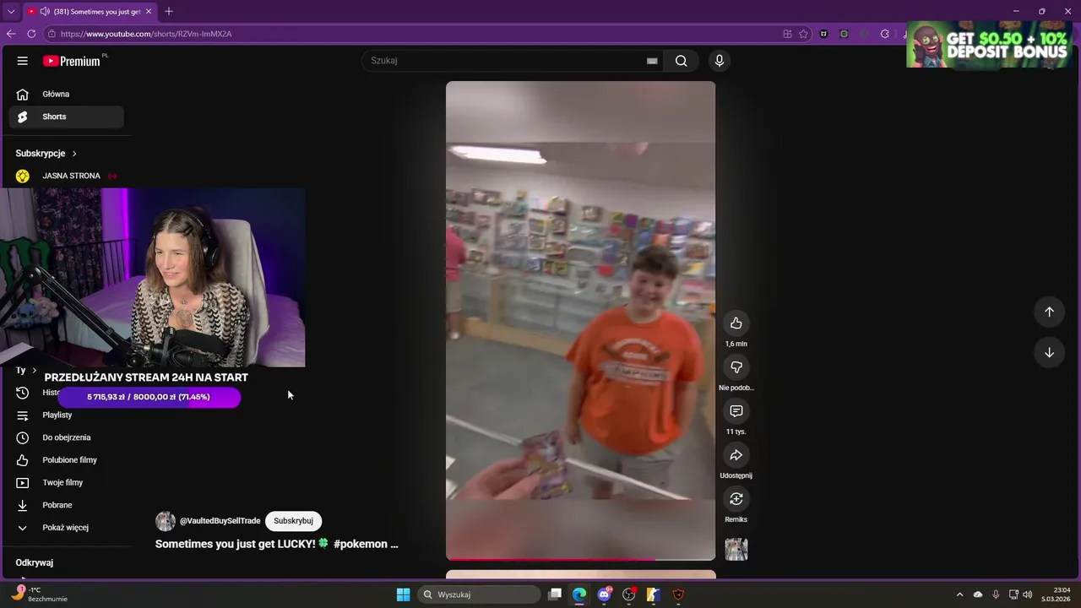Click the deposit bonus ad banner
This screenshot has height=608, width=1081.
click(989, 45)
